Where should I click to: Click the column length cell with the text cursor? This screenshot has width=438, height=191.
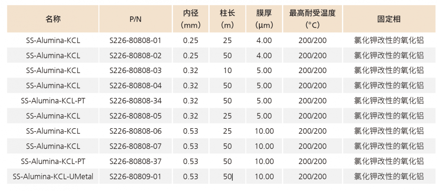pos(228,177)
